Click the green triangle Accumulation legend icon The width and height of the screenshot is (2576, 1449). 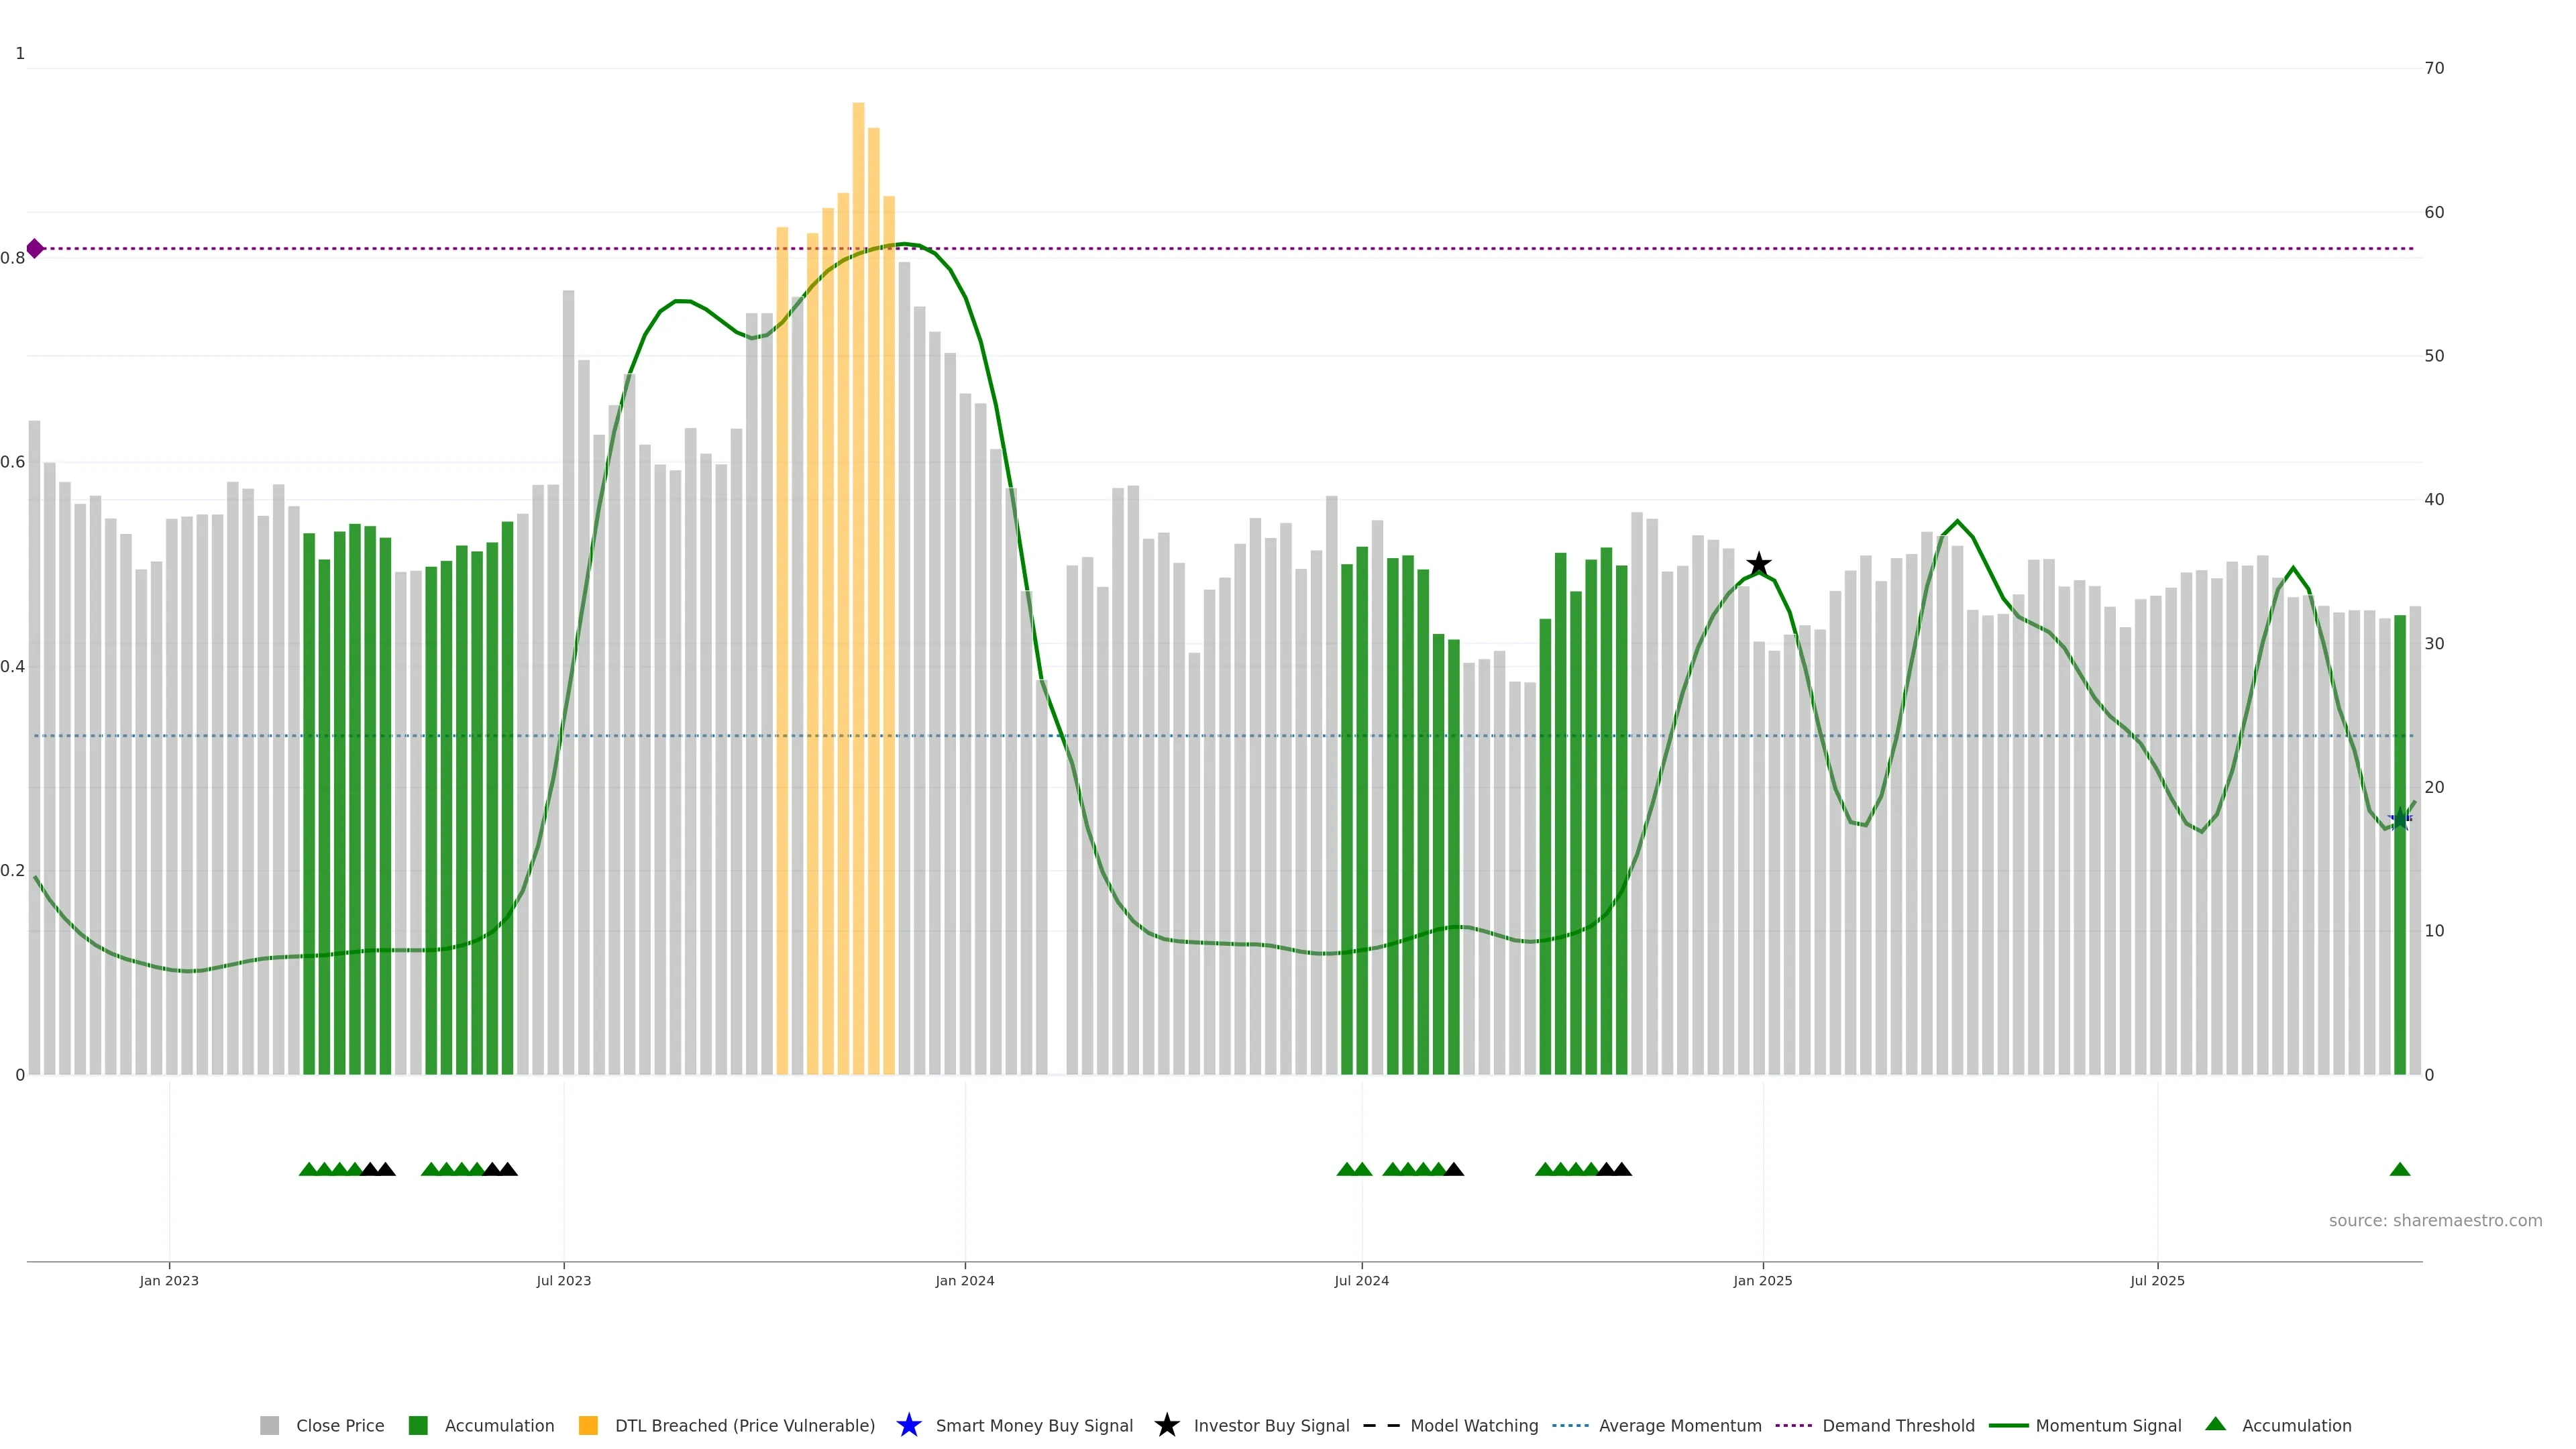2215,1424
